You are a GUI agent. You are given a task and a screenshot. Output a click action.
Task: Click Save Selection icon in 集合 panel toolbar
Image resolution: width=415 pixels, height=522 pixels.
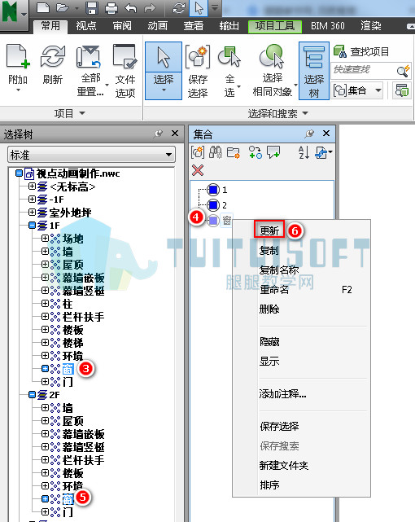point(198,152)
